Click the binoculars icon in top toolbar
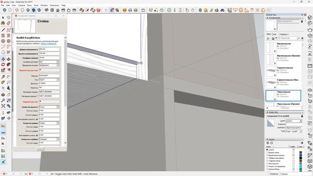The height and width of the screenshot is (176, 313). pyautogui.click(x=222, y=10)
